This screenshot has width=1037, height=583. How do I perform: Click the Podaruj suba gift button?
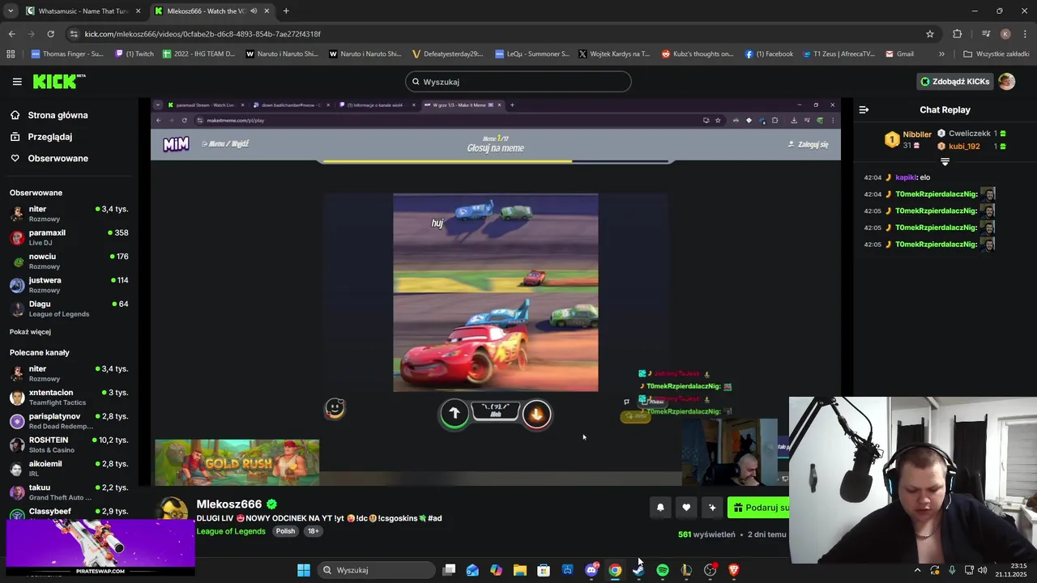(x=758, y=508)
